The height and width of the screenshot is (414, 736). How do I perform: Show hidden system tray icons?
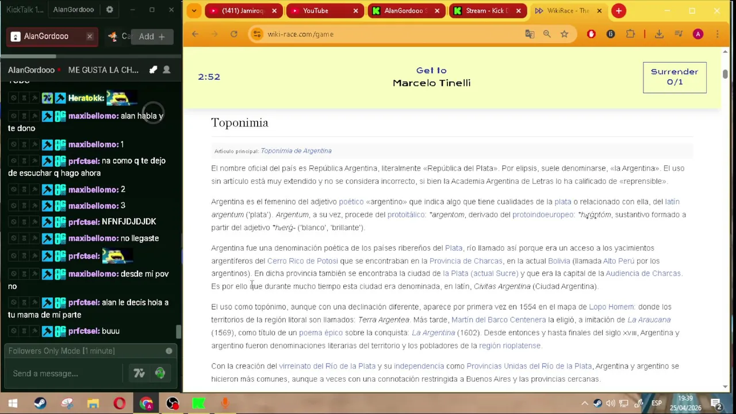tap(585, 403)
